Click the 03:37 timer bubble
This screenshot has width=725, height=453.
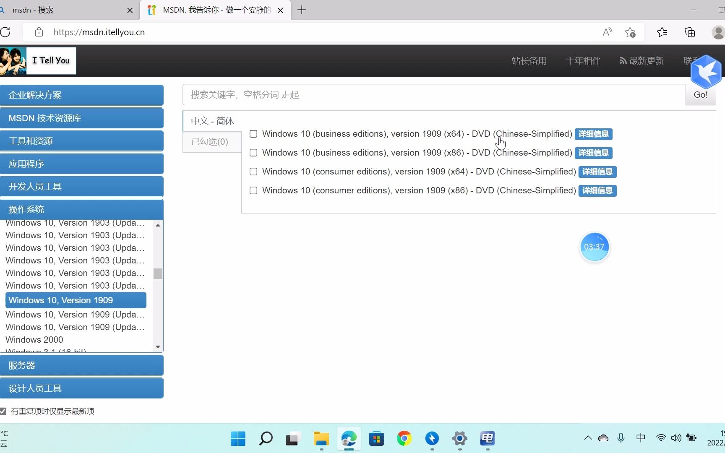(x=594, y=247)
